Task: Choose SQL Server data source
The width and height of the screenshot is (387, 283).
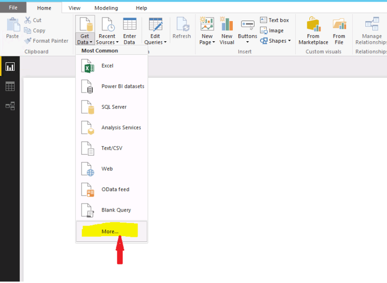Action: coord(111,107)
